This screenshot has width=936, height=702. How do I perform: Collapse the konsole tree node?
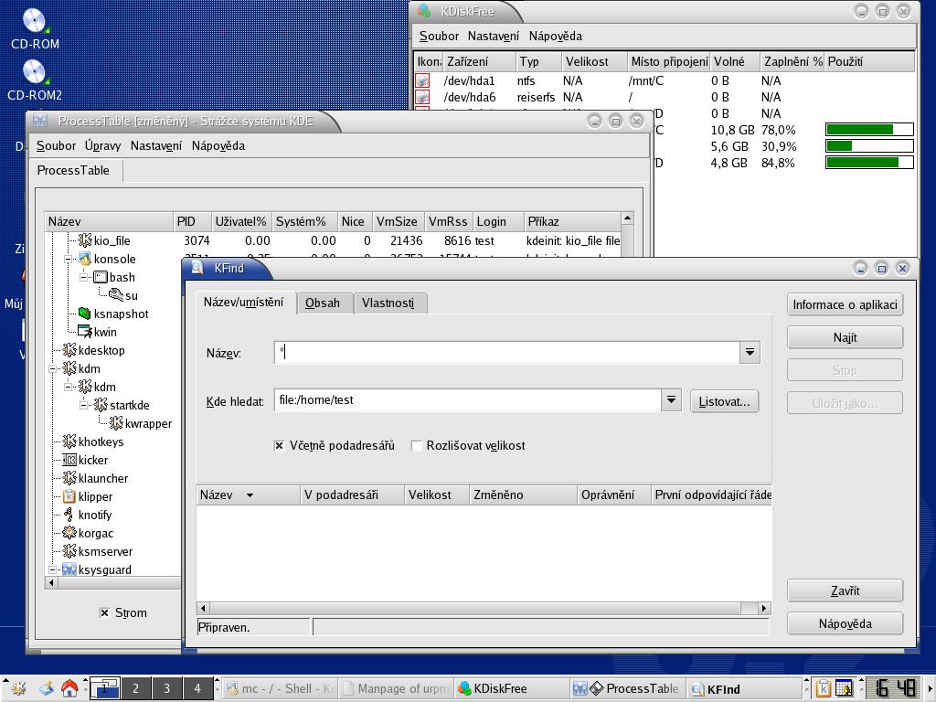click(68, 259)
